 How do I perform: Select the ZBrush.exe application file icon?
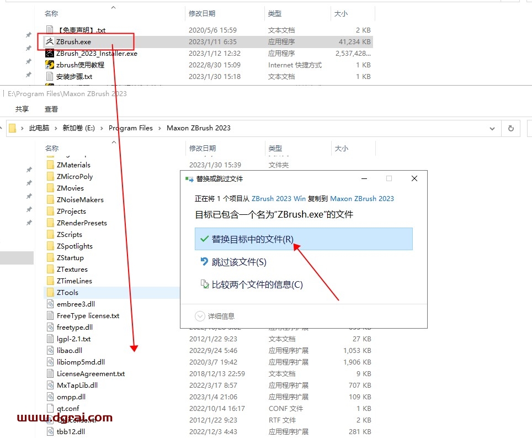tap(50, 41)
